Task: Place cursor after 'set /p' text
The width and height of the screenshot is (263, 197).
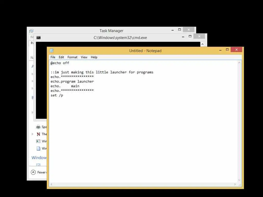Action: point(63,95)
